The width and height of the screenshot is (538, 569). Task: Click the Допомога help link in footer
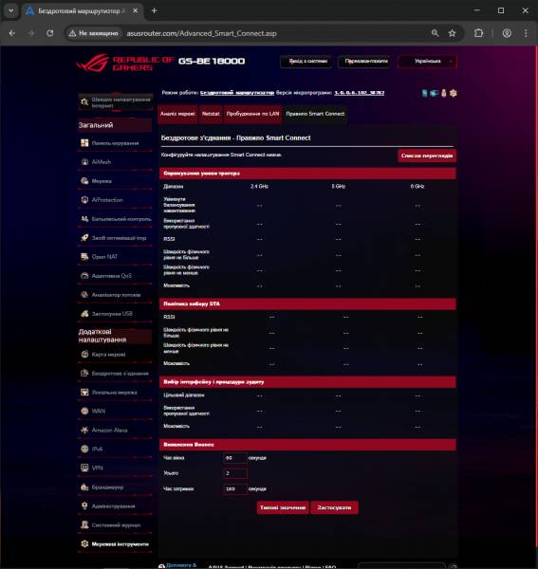[x=181, y=565]
